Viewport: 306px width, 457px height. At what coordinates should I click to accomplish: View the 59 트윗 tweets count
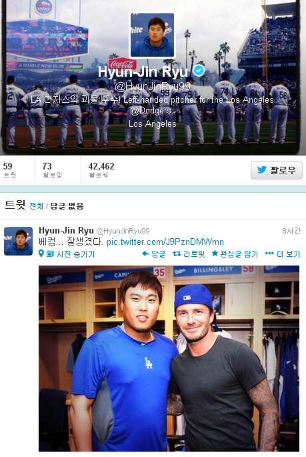click(9, 170)
